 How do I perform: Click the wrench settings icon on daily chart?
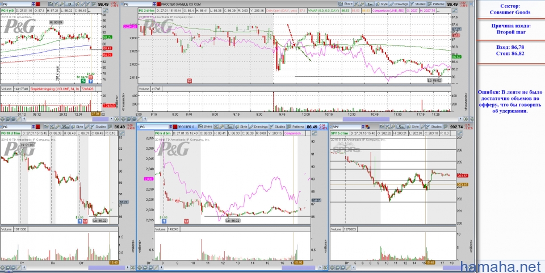[61, 4]
